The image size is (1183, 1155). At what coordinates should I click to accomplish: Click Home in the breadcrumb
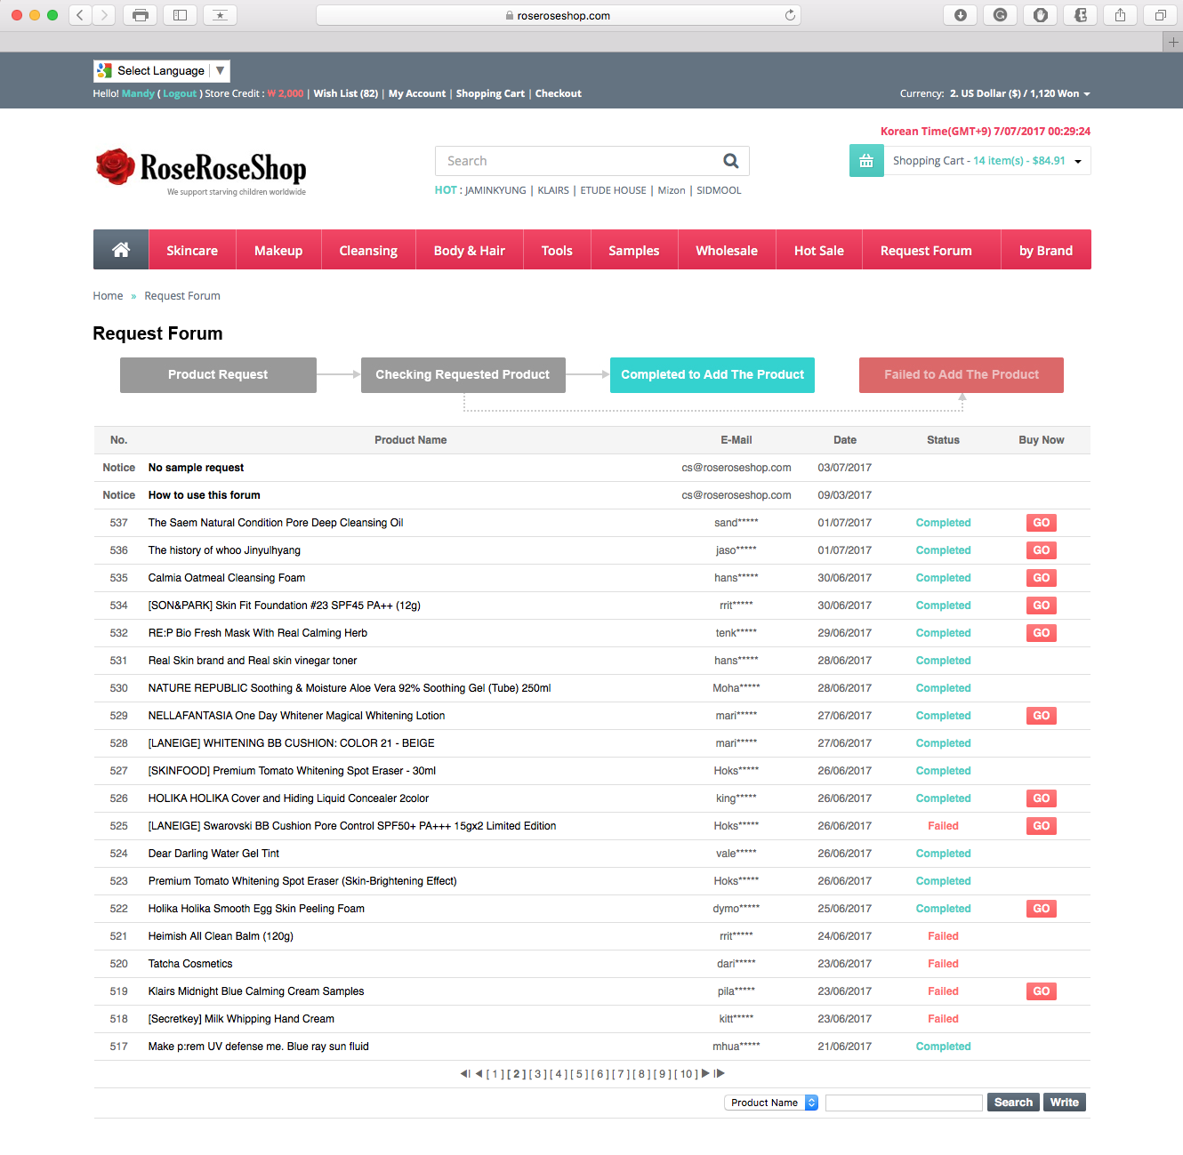tap(108, 296)
